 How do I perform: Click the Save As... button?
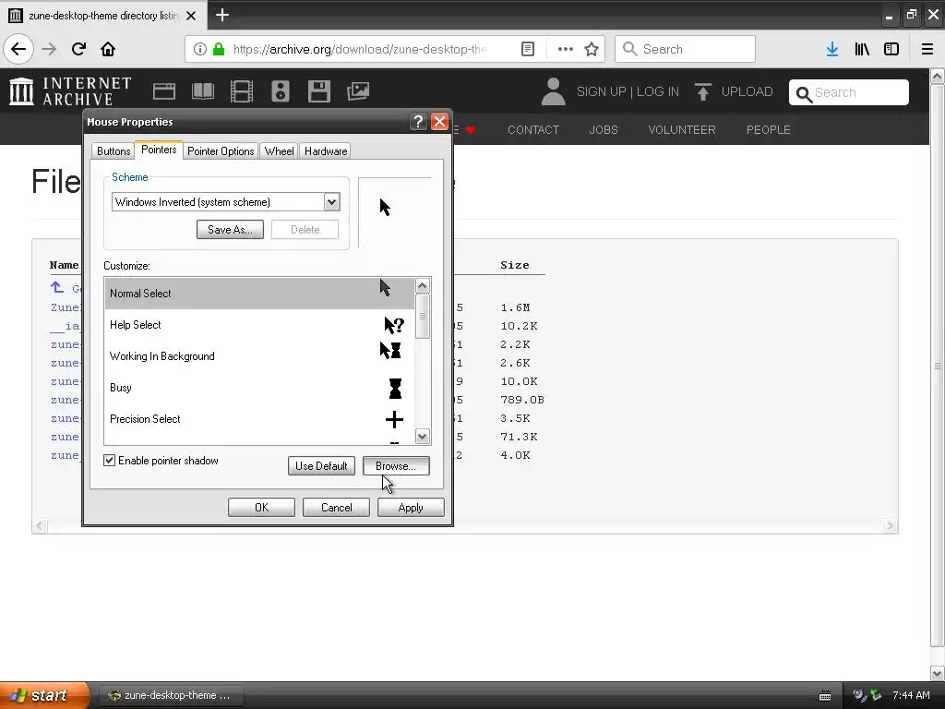pos(230,230)
